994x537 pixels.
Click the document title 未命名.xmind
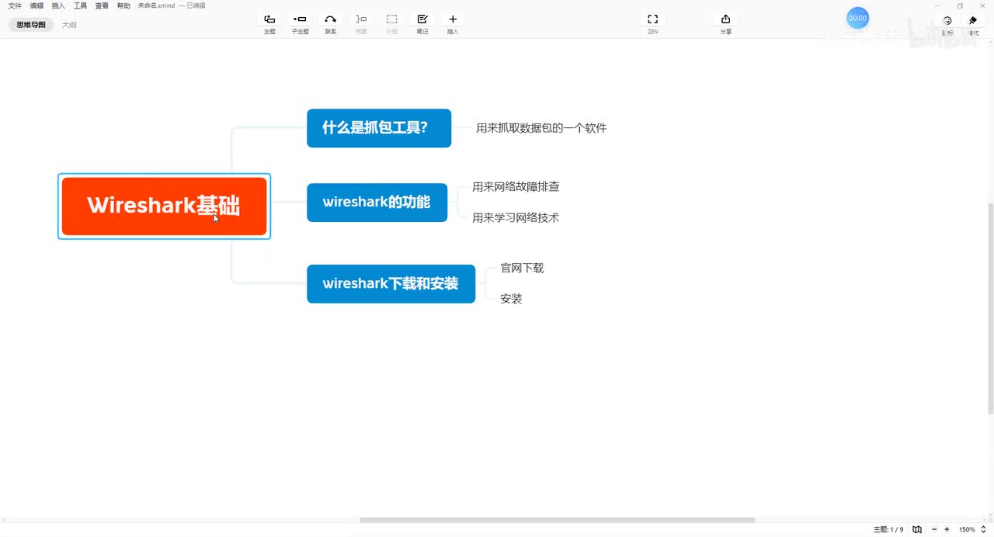156,5
